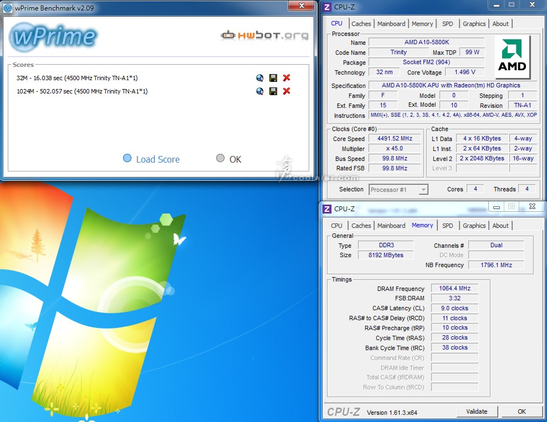Click the memory Size value 8192 MBytes

coord(386,255)
